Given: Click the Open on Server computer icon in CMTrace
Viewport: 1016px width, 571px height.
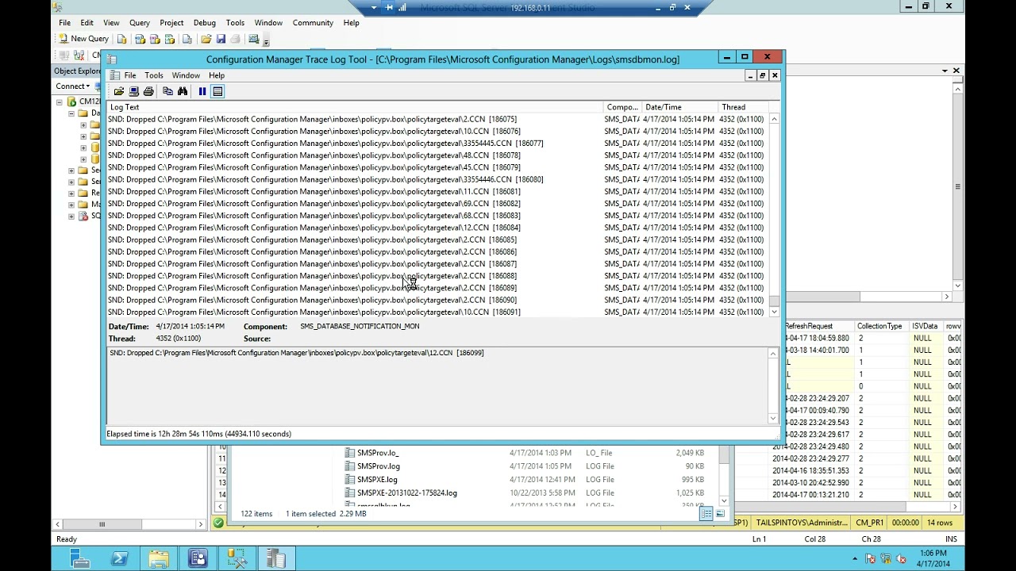Looking at the screenshot, I should [x=133, y=91].
